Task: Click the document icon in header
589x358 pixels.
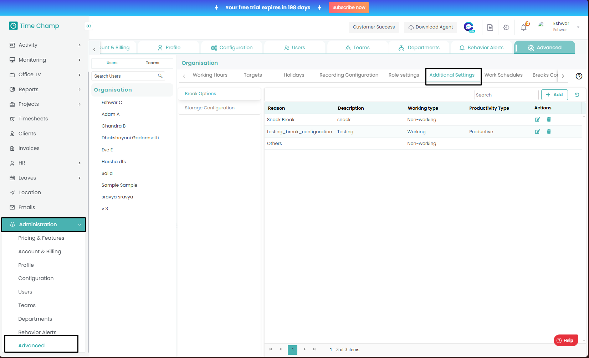Action: click(x=490, y=27)
